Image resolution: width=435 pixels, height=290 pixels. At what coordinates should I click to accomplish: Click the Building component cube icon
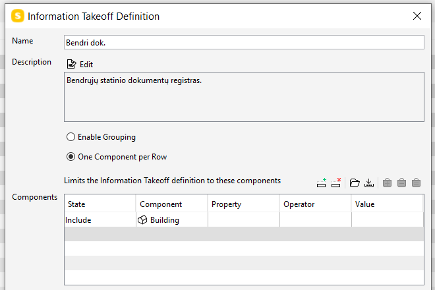point(142,219)
